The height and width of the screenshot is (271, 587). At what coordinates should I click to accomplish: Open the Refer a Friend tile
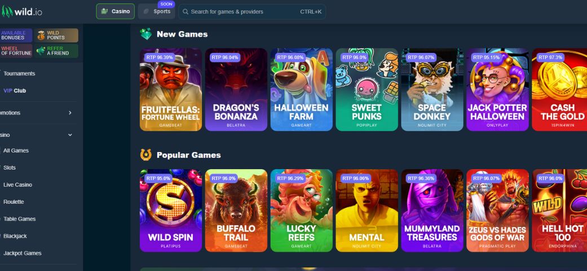56,51
